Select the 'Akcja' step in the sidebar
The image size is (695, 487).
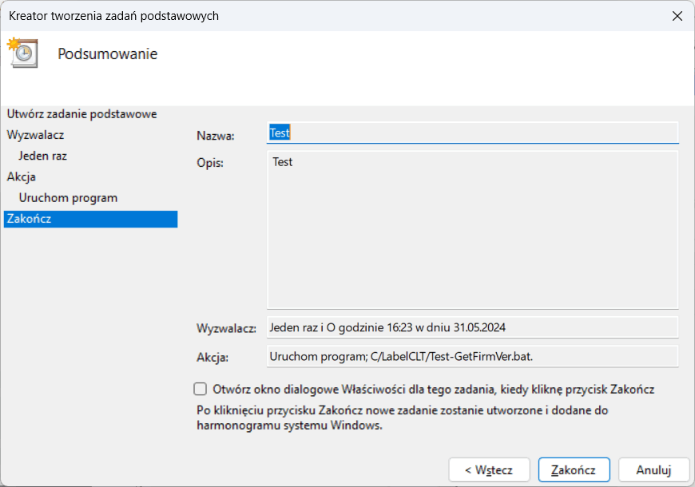22,176
